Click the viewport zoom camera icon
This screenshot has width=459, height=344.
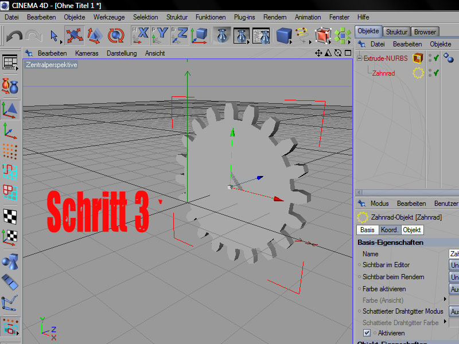point(328,53)
